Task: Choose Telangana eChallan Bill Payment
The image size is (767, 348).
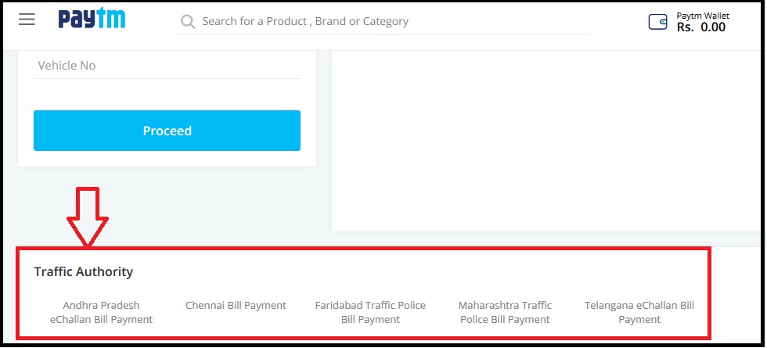Action: 639,312
